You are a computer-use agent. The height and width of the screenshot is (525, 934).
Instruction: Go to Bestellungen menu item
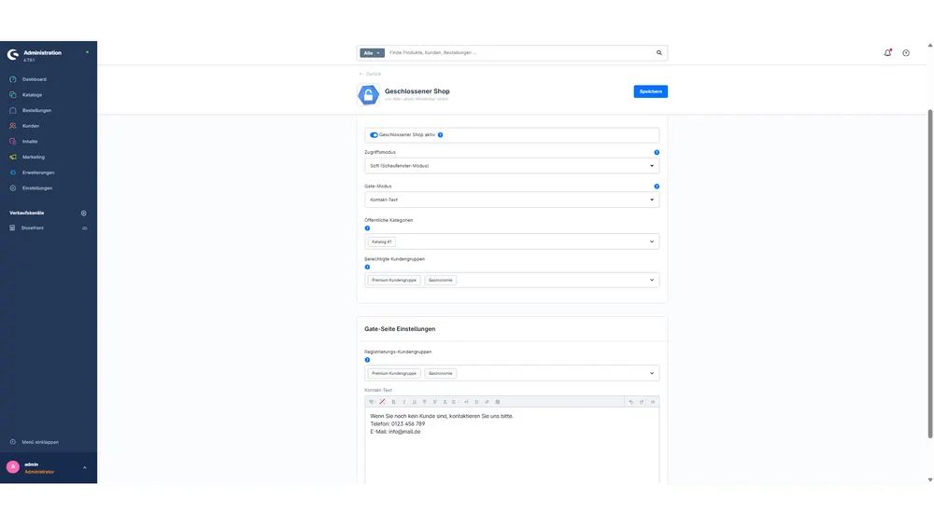(x=37, y=110)
